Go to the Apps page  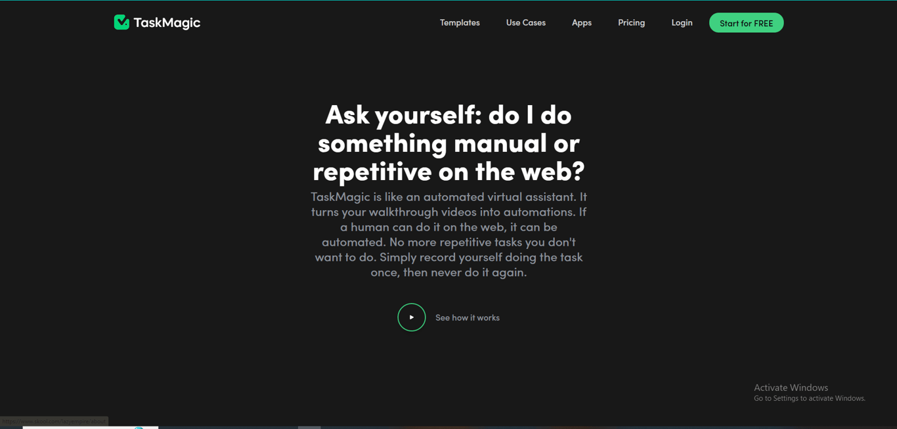582,22
